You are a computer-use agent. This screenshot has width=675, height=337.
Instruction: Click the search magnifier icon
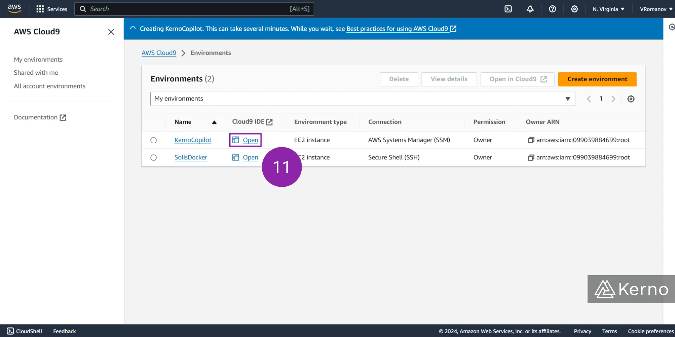pyautogui.click(x=83, y=9)
